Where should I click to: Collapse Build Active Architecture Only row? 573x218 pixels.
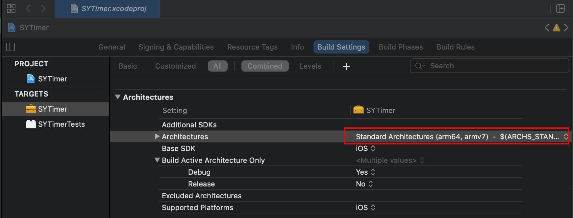pyautogui.click(x=157, y=160)
